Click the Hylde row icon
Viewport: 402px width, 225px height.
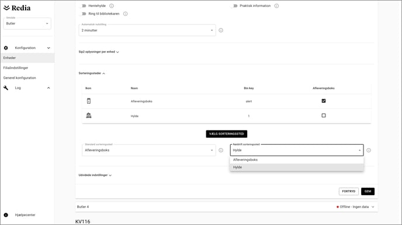click(x=89, y=115)
